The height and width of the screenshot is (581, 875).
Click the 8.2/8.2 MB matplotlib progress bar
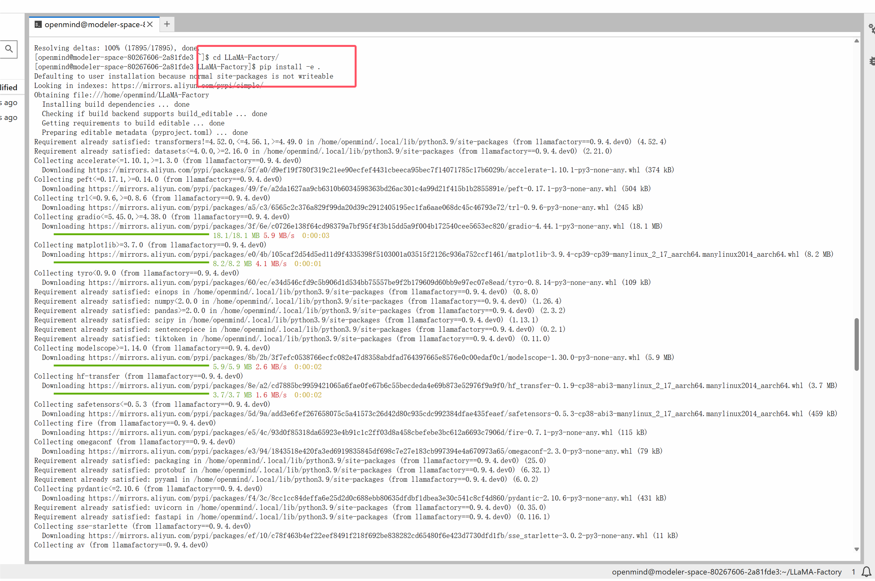click(x=131, y=263)
